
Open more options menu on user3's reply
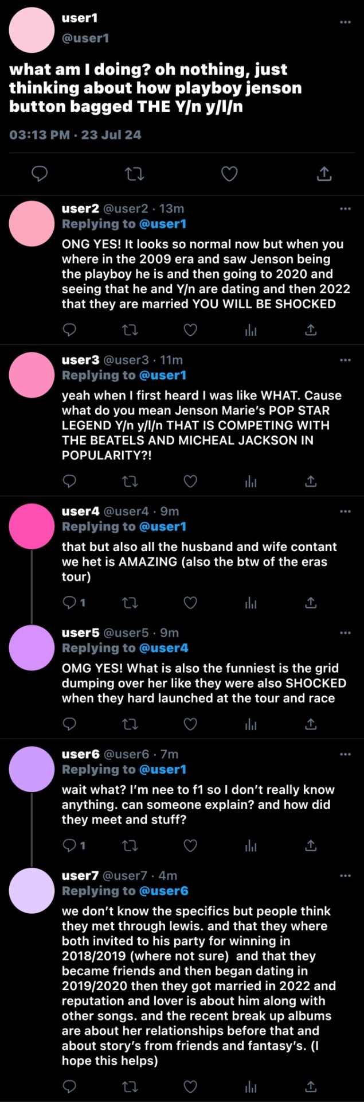[x=345, y=360]
